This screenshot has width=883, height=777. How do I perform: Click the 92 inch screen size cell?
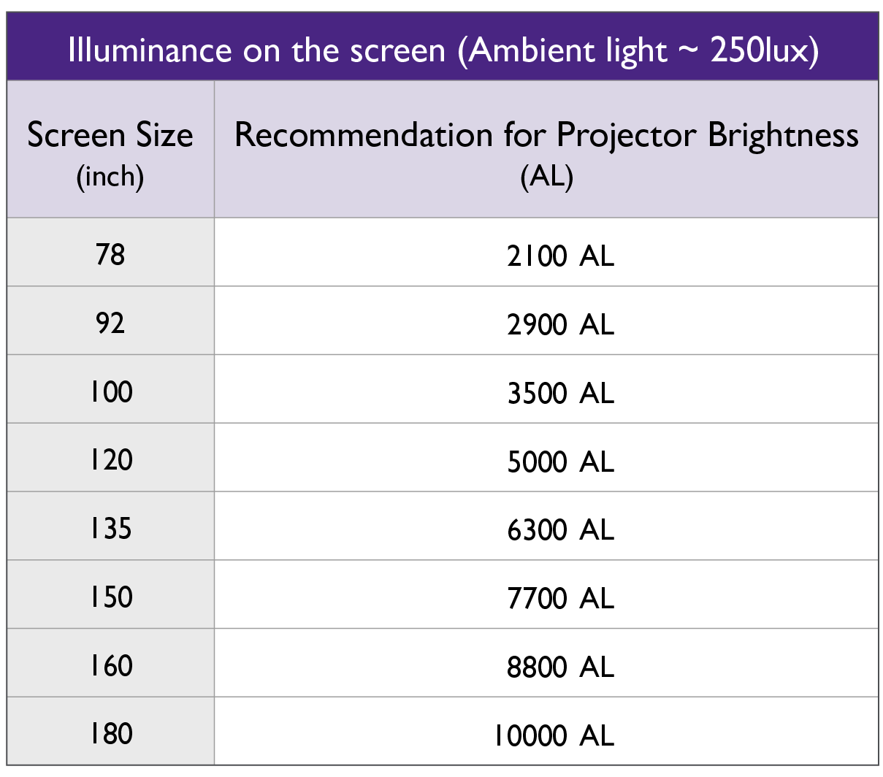point(110,323)
